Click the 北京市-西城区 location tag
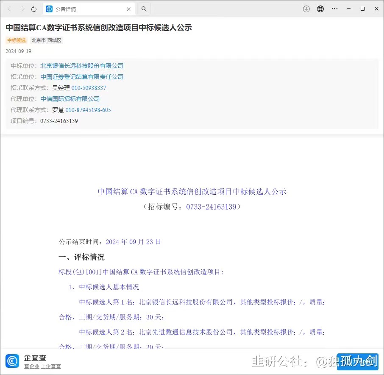Image resolution: width=384 pixels, height=375 pixels. [47, 40]
